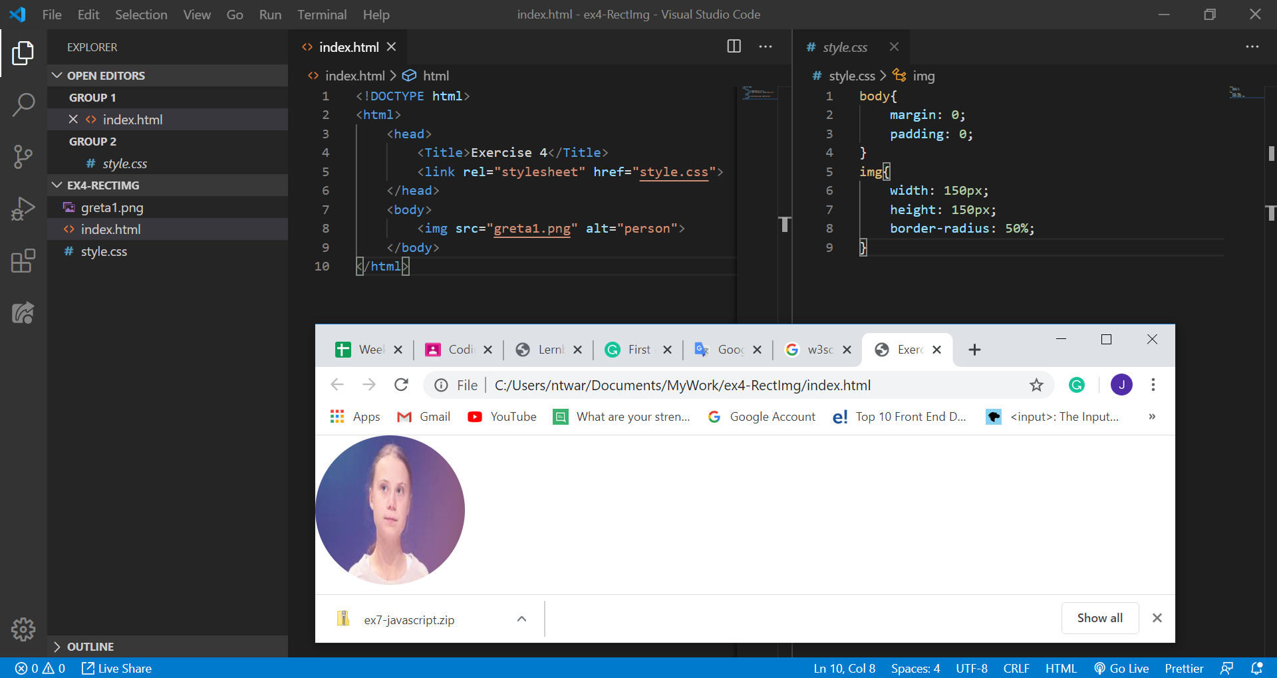Viewport: 1277px width, 678px height.
Task: Select greta1.png in the explorer
Action: (112, 207)
